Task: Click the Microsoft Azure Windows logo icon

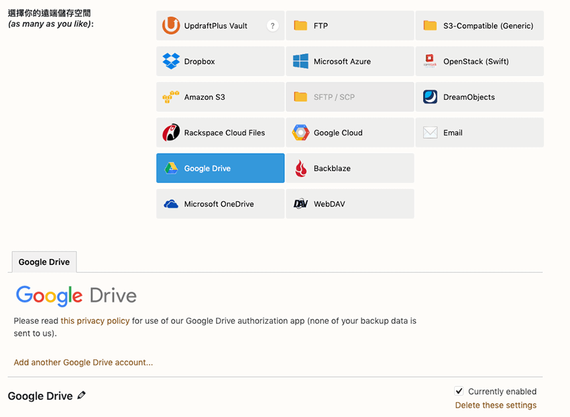Action: pos(300,61)
